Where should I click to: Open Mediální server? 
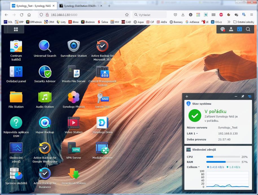[x=102, y=148]
